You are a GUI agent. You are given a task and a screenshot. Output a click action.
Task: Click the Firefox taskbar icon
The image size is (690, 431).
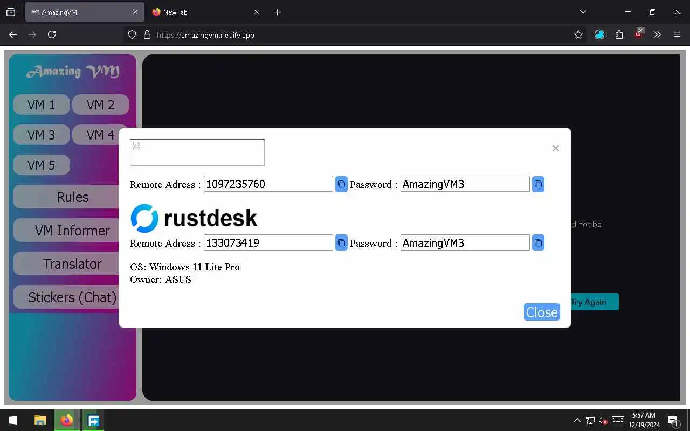(x=67, y=420)
